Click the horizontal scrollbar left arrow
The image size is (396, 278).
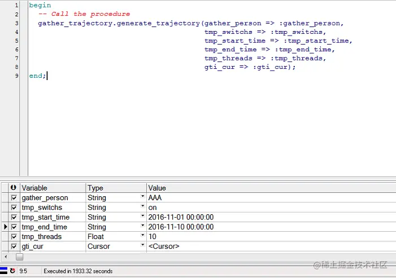[6, 257]
